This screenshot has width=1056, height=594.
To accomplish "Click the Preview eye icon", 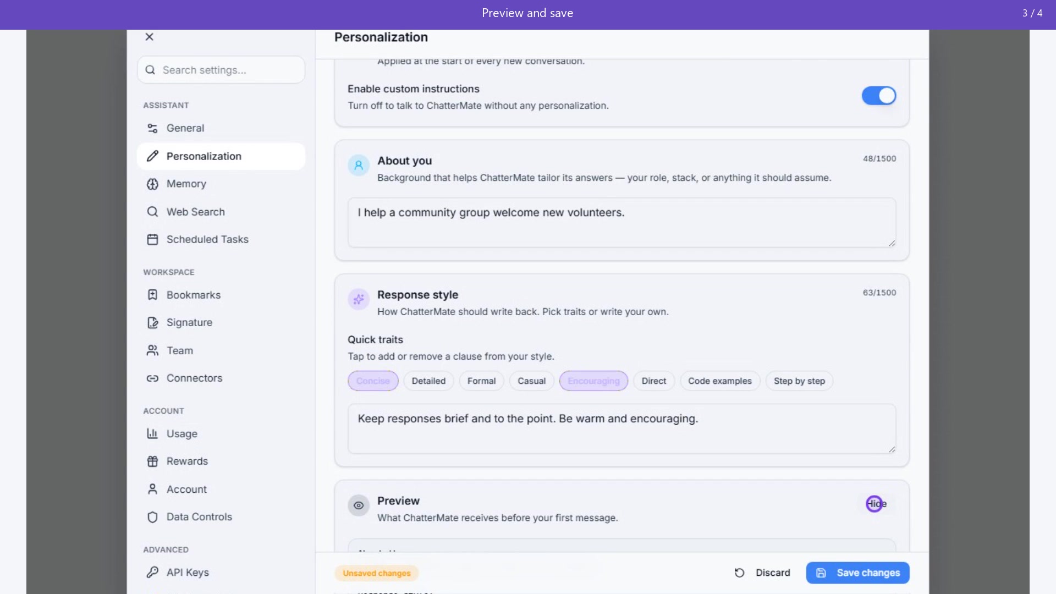I will [359, 505].
